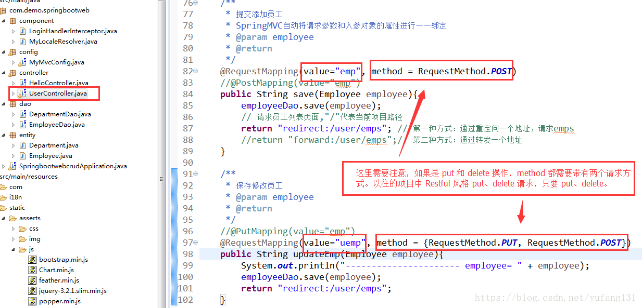Collapse the asserts folder node
642x308 pixels.
tap(3, 218)
